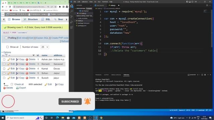The width and height of the screenshot is (214, 120).
Task: Open the Explorer view in VS Code activity bar
Action: 72,6
